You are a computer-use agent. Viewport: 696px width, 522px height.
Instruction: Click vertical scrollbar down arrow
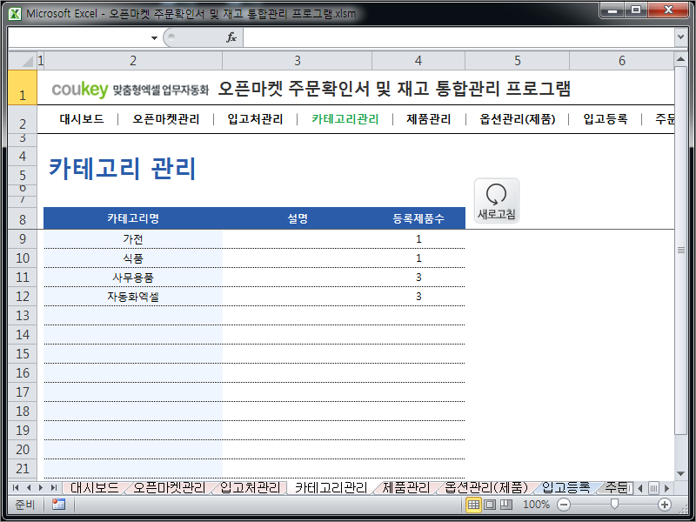pos(680,473)
